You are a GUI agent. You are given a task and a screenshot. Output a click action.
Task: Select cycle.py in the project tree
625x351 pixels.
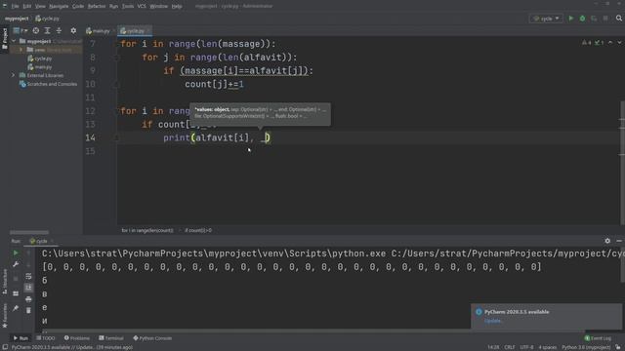(x=40, y=58)
